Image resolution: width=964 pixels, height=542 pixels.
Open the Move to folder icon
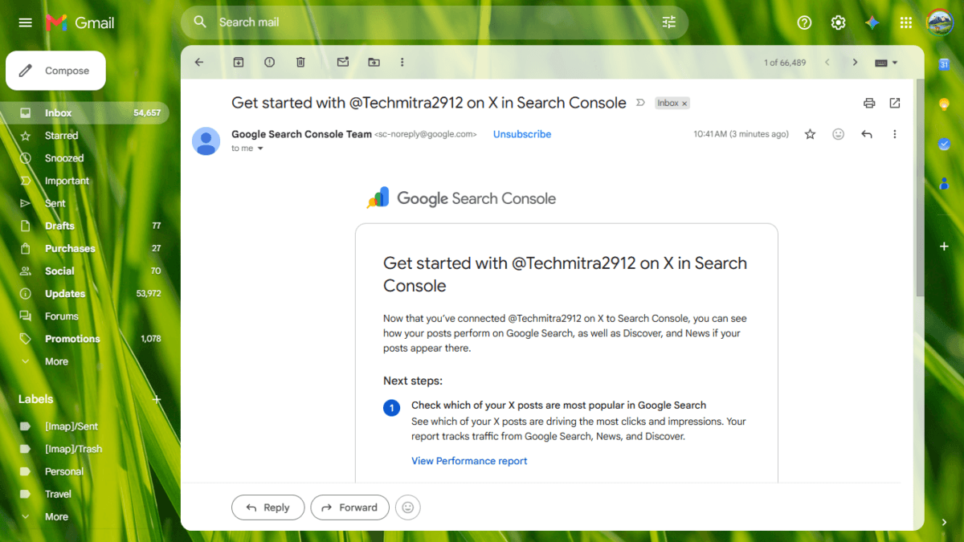coord(374,62)
